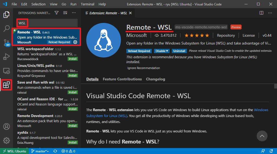The image size is (277, 154).
Task: Install Save and Run with wsl extension
Action: (x=72, y=92)
